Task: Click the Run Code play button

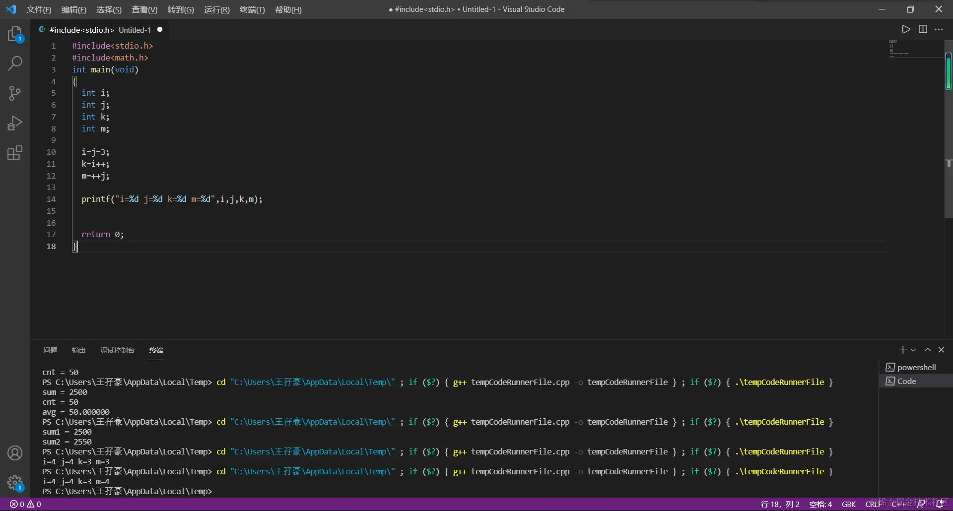Action: (x=906, y=30)
